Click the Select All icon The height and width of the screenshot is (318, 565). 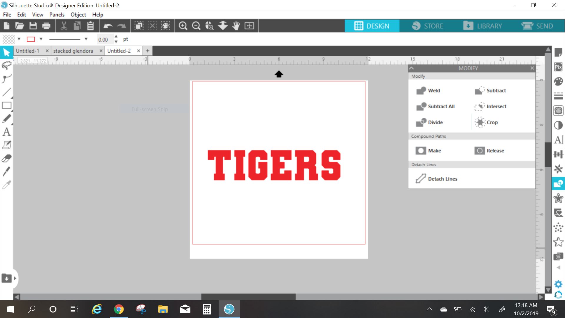(x=139, y=26)
